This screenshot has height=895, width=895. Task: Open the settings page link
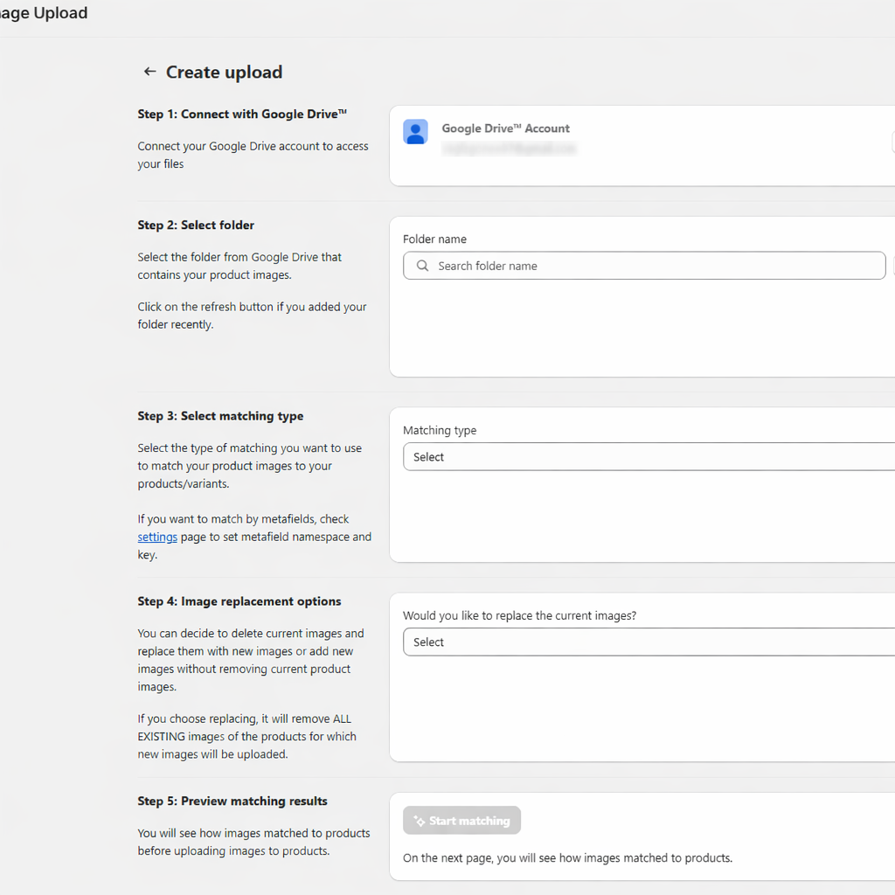coord(157,537)
